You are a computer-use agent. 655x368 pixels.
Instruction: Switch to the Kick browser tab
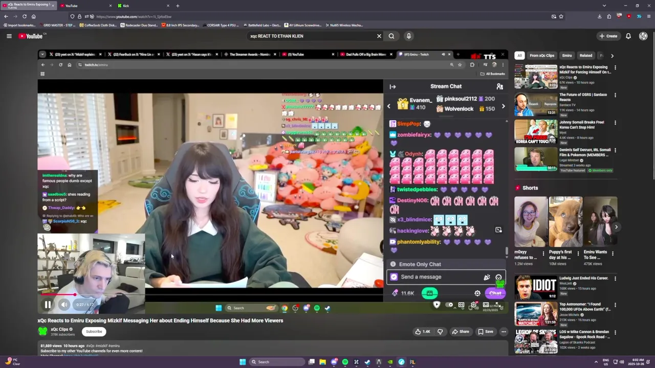tap(144, 6)
